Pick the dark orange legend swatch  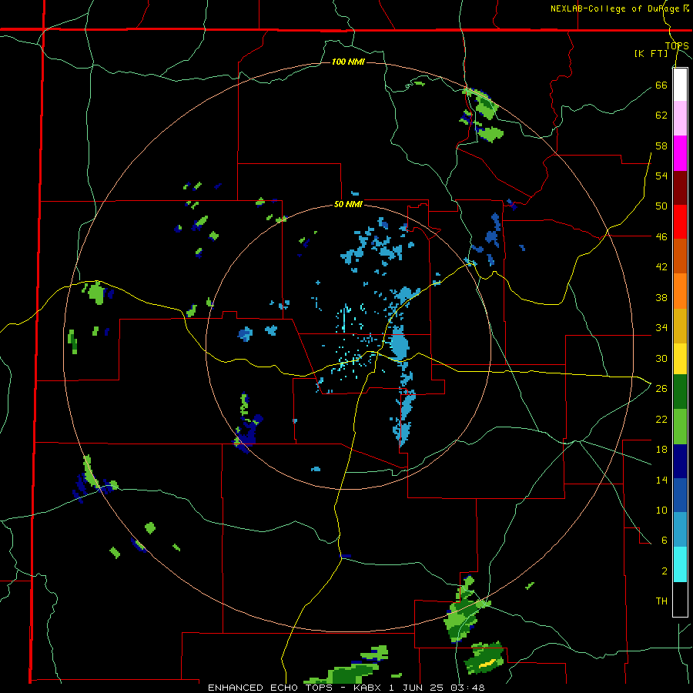tap(680, 256)
